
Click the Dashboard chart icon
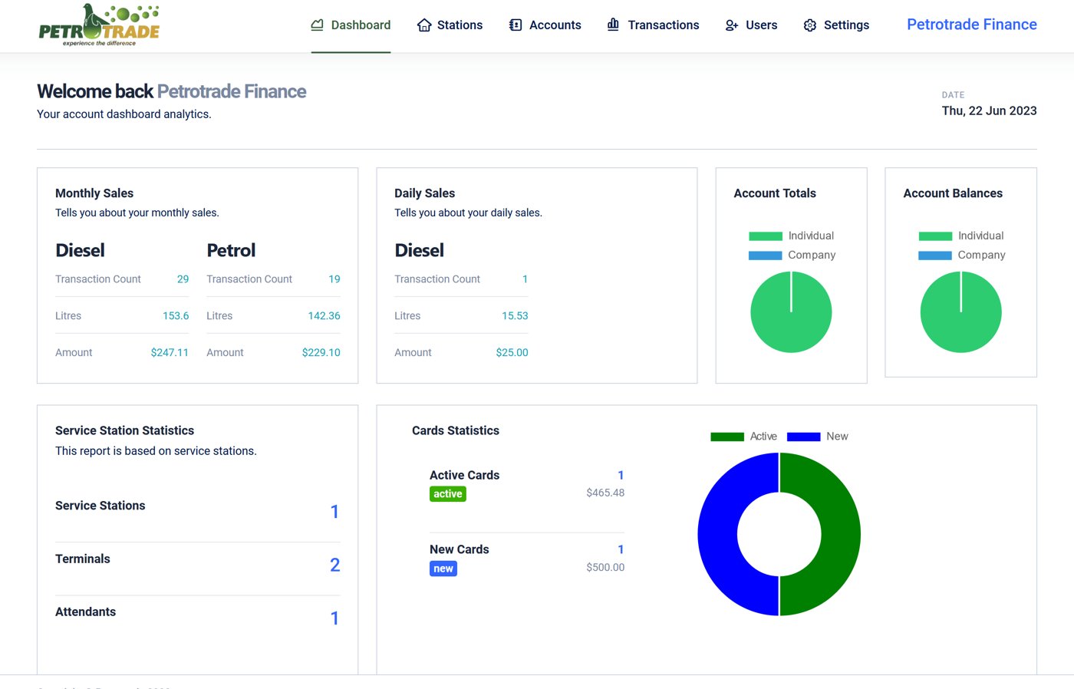click(x=318, y=25)
